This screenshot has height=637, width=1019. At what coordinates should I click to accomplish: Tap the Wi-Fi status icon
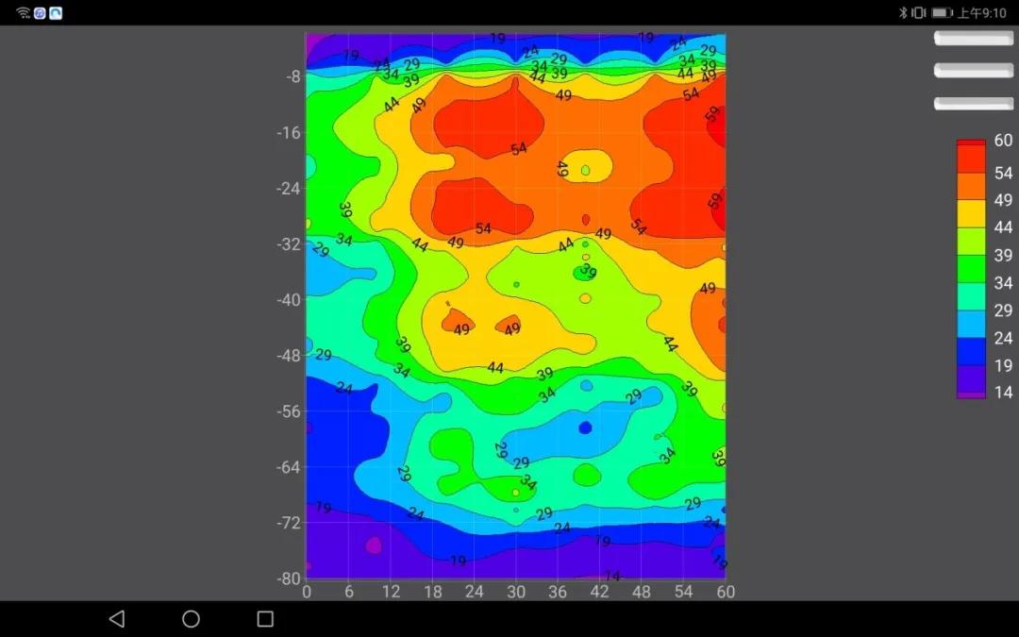[24, 13]
